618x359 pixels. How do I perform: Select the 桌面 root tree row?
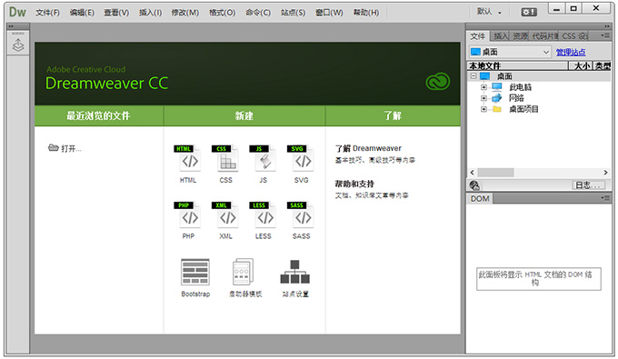click(539, 76)
